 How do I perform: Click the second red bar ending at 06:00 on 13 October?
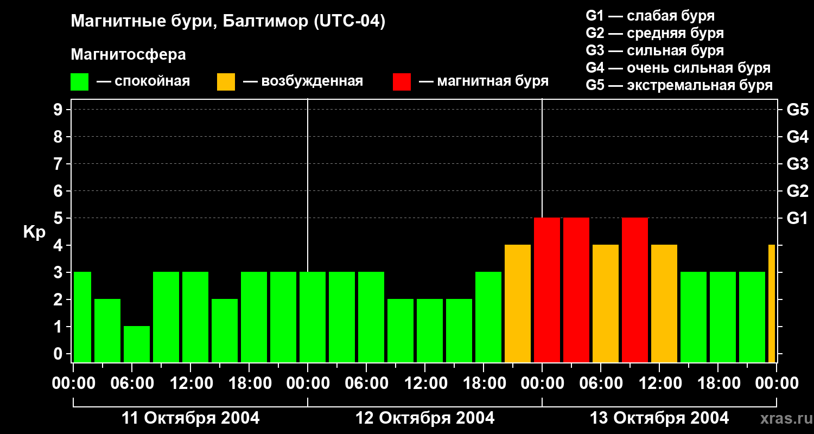click(x=576, y=290)
